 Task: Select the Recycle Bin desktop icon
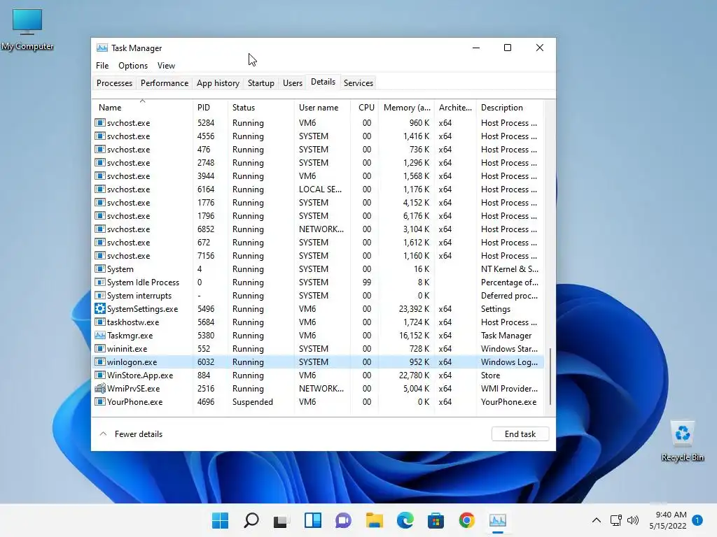pyautogui.click(x=682, y=441)
